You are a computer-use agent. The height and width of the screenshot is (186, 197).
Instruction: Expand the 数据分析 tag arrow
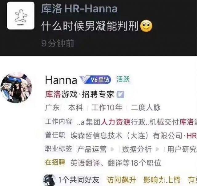pos(157,149)
